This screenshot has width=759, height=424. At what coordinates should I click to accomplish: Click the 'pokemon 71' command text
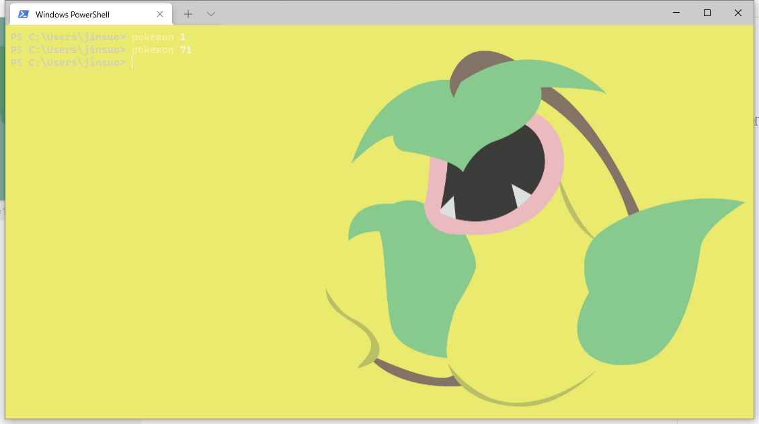[x=161, y=50]
